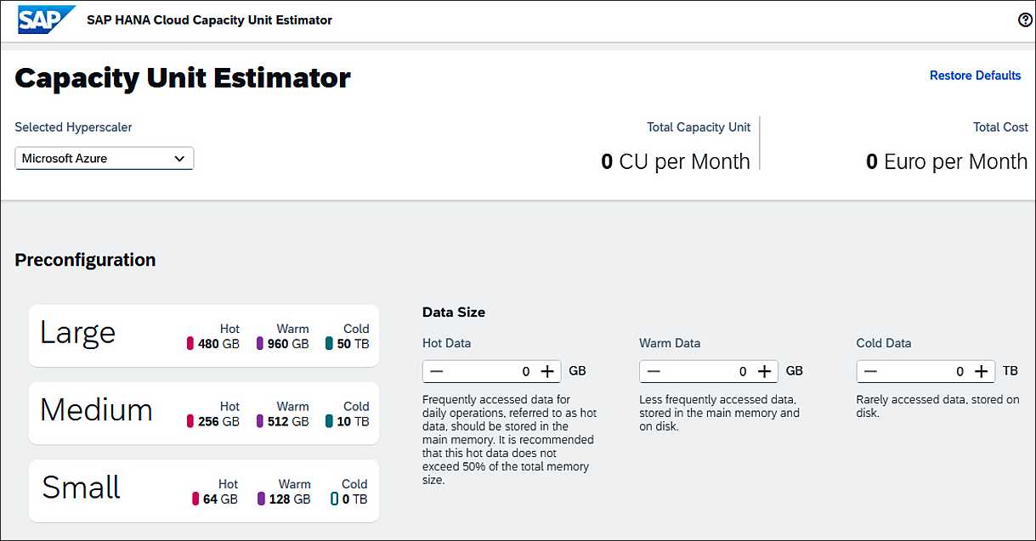
Task: Click the Total Capacity Unit label
Action: coord(699,127)
